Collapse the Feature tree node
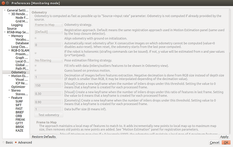Image resolution: width=233 pixels, height=147 pixels. [9, 98]
